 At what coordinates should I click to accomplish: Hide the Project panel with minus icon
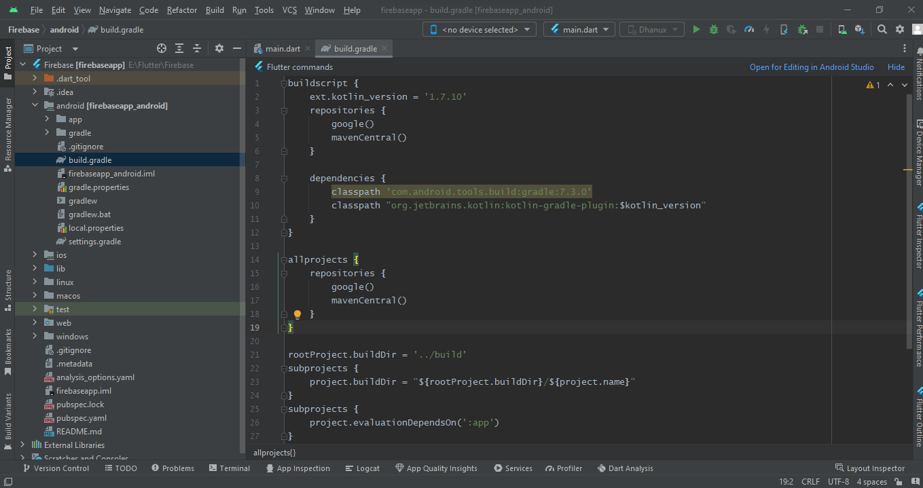coord(237,48)
